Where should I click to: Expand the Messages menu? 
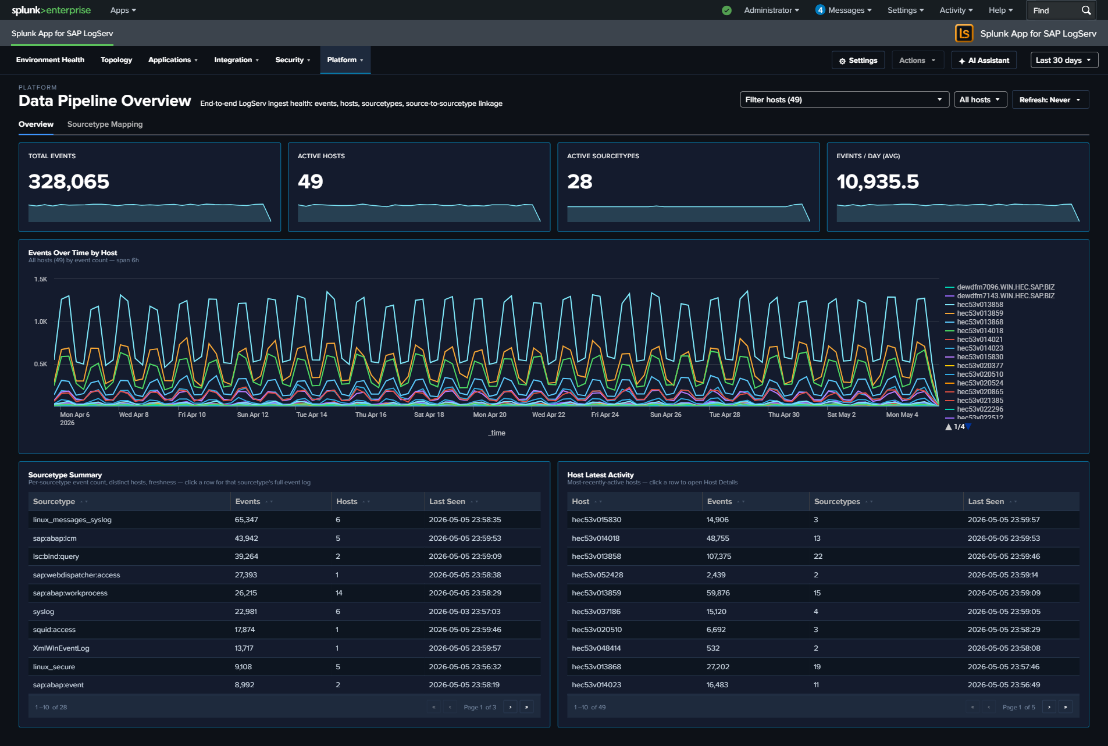(x=850, y=10)
